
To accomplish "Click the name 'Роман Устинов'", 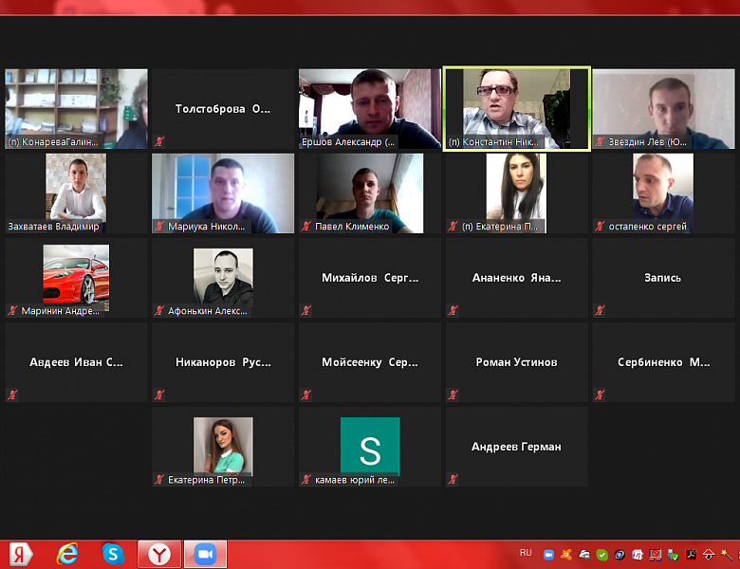I will [517, 362].
